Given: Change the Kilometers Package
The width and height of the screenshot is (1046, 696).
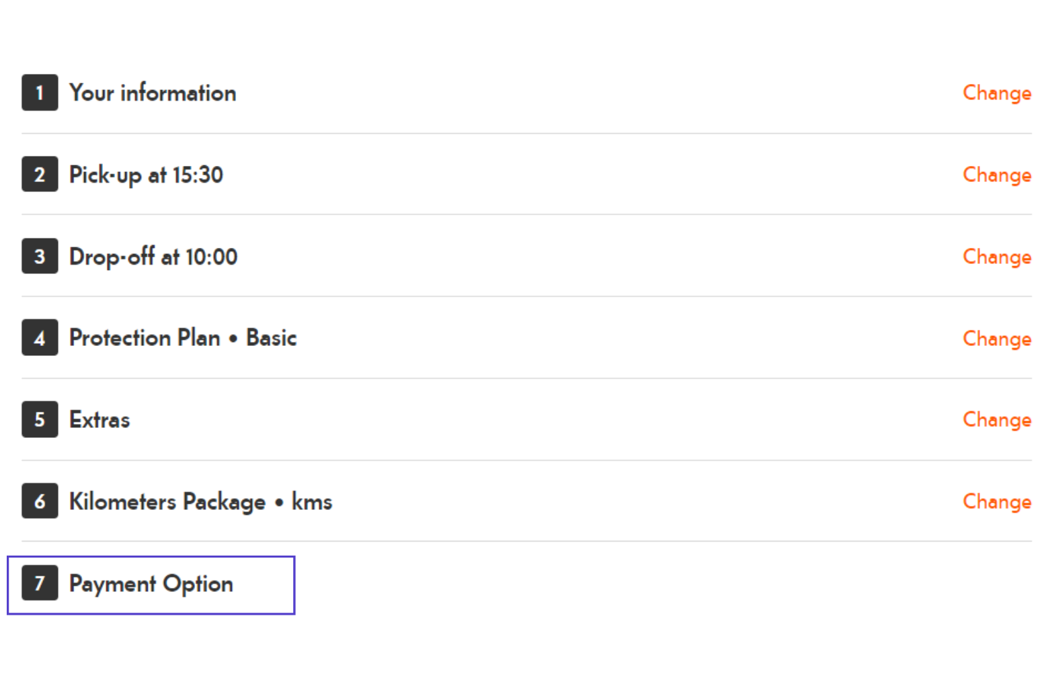Looking at the screenshot, I should 996,502.
